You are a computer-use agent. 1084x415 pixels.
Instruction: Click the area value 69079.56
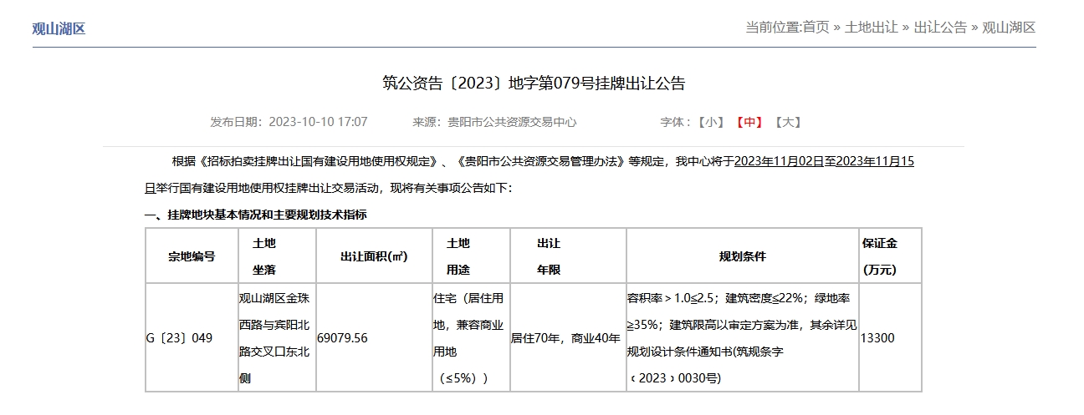[x=343, y=338]
